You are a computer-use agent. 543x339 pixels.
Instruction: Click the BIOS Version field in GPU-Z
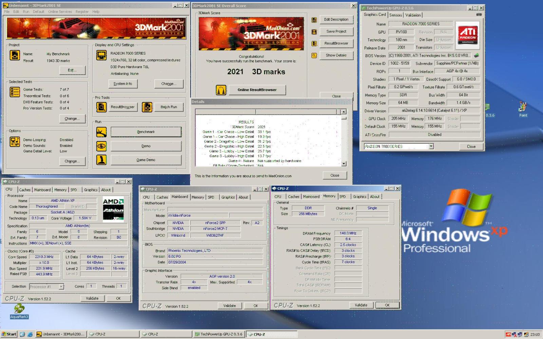[430, 56]
